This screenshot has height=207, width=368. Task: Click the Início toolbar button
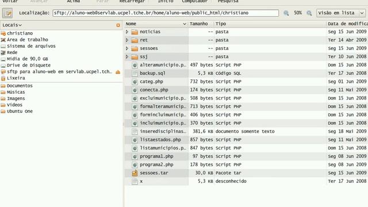[x=166, y=1]
